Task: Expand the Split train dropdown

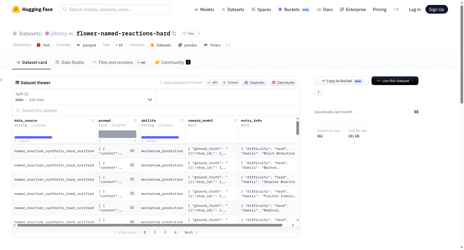Action: 84,97
